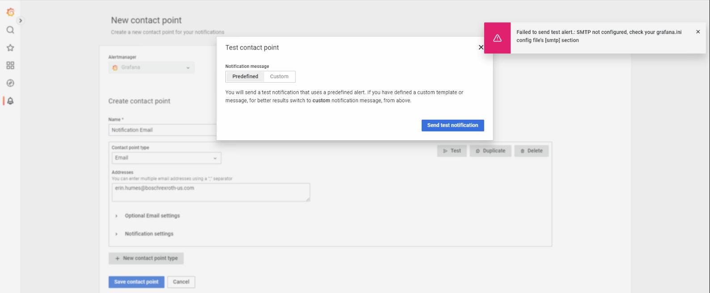This screenshot has width=710, height=293.
Task: Open the search icon in sidebar
Action: (x=10, y=30)
